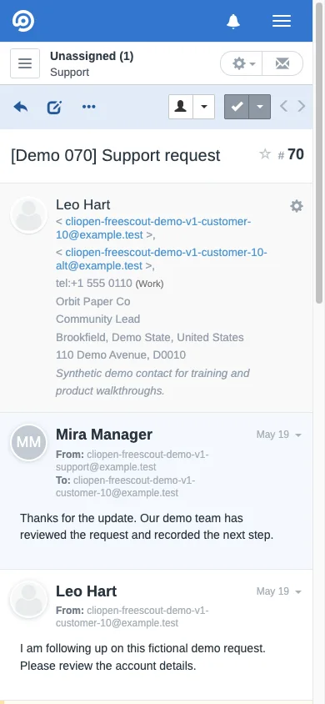Click Leo Hart name in the message thread
The width and height of the screenshot is (325, 704).
point(86,591)
